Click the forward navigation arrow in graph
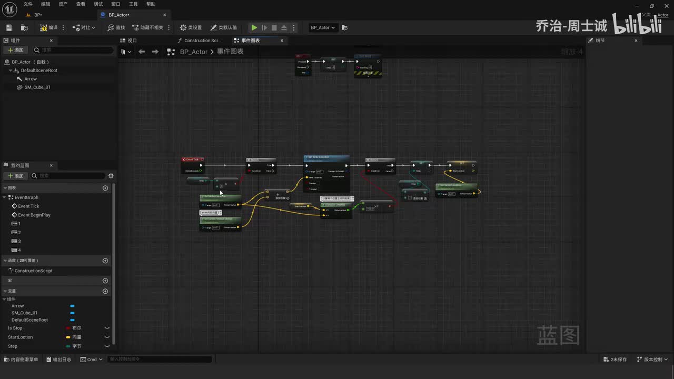Viewport: 674px width, 379px height. coord(155,52)
